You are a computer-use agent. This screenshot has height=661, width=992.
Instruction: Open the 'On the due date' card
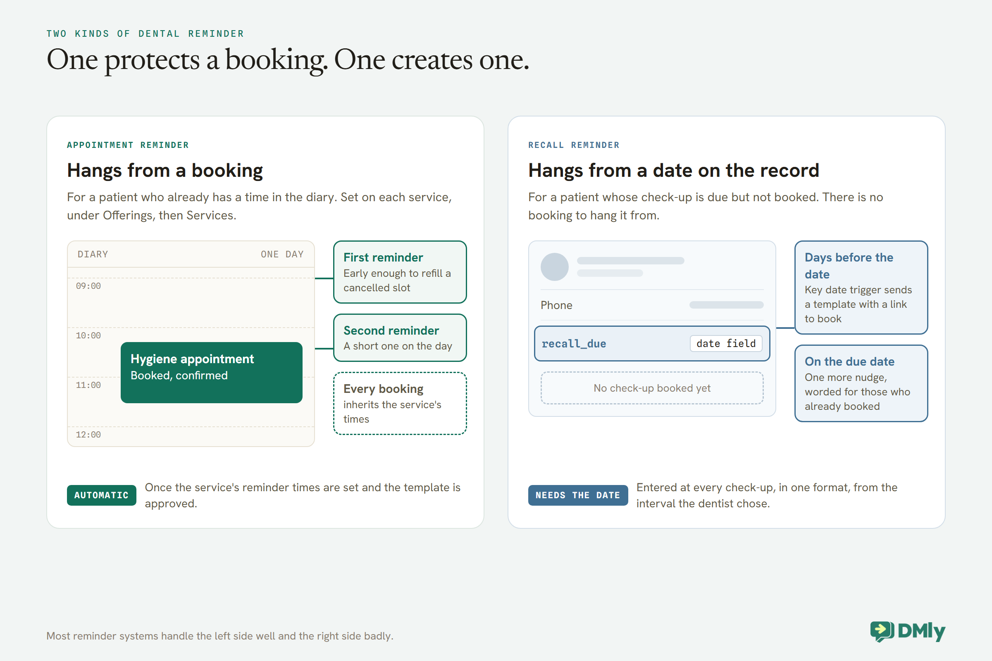[861, 383]
